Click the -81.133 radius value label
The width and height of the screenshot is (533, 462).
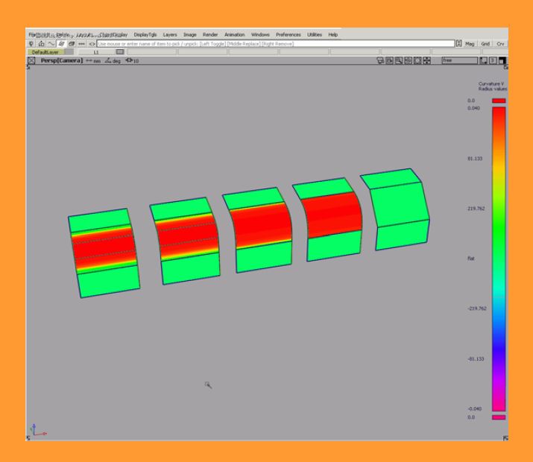click(x=476, y=358)
